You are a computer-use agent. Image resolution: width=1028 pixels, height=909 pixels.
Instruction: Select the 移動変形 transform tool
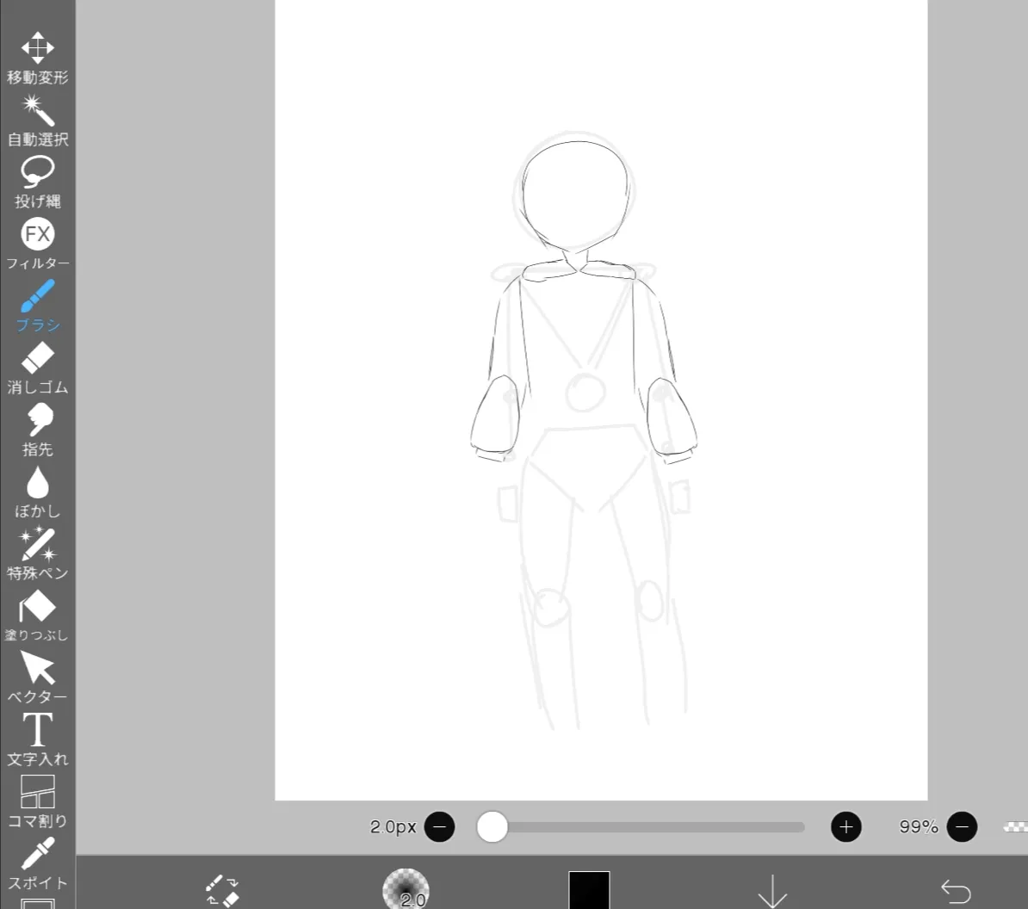point(37,58)
